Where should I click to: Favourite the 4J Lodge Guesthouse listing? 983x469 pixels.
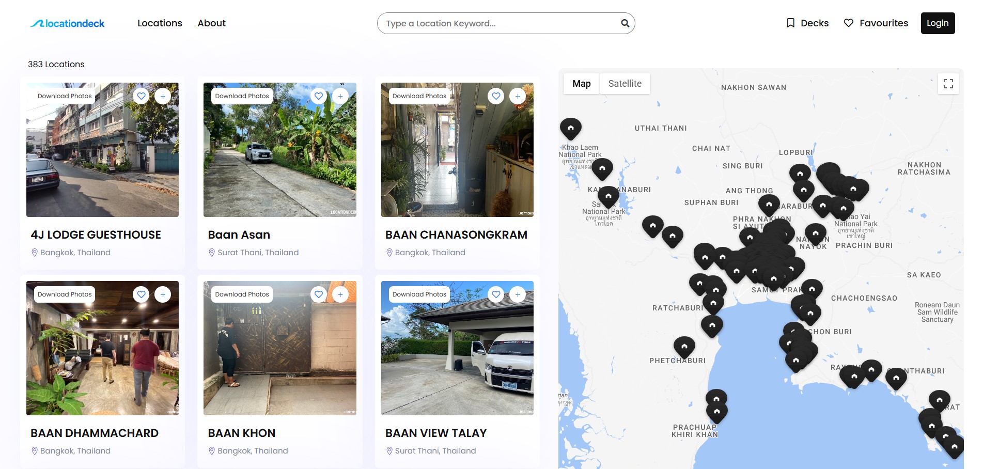141,96
